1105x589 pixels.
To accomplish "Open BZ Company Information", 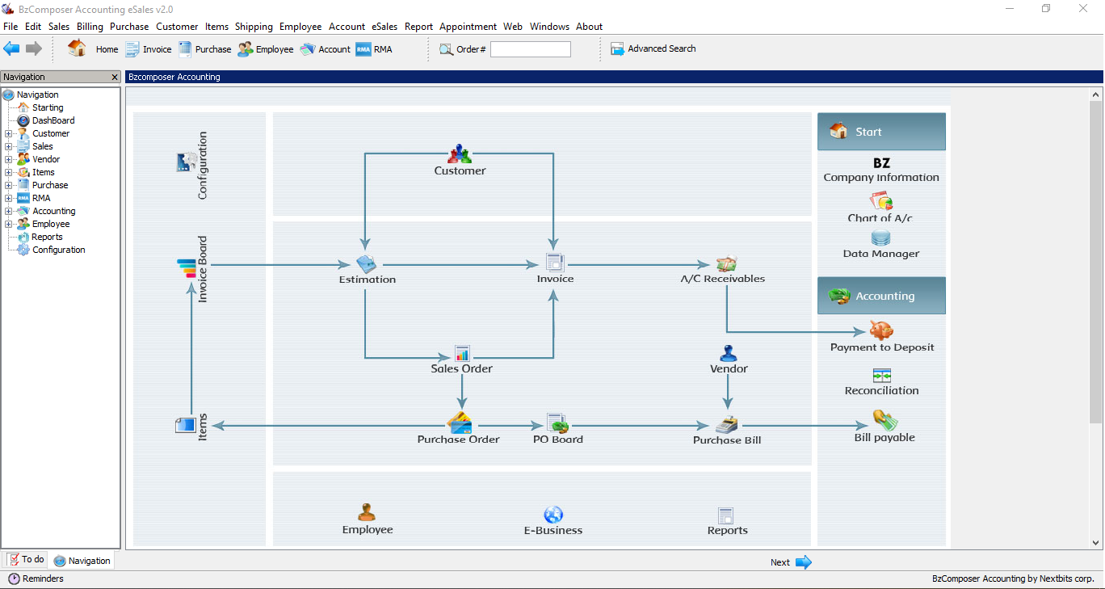I will point(881,170).
